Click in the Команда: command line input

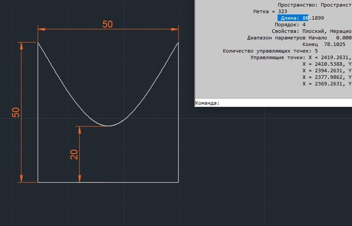click(285, 103)
